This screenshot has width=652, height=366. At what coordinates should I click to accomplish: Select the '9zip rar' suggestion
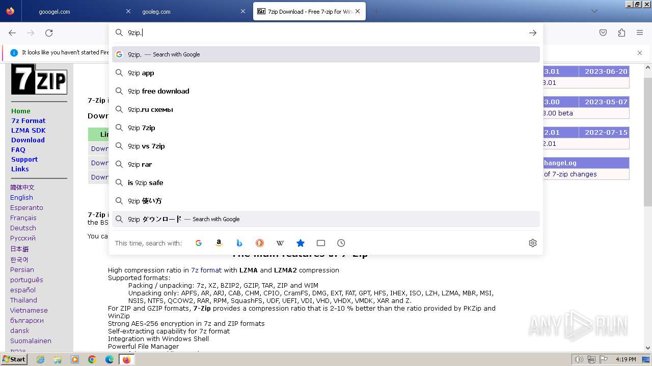pos(326,164)
